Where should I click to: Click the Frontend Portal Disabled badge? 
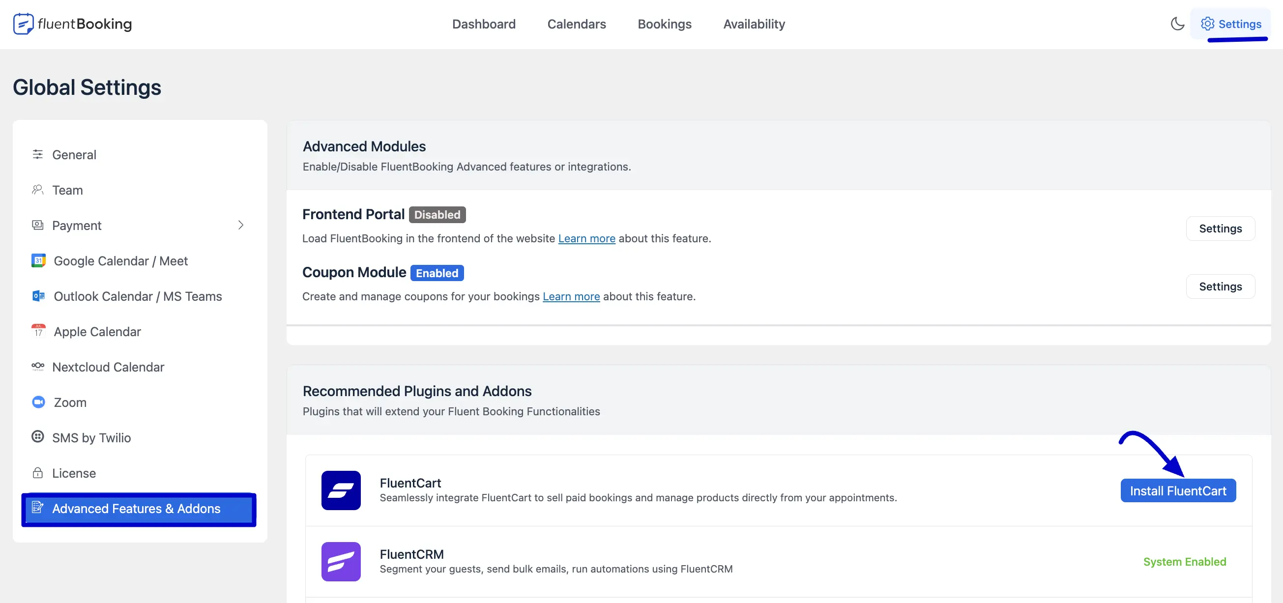coord(437,215)
